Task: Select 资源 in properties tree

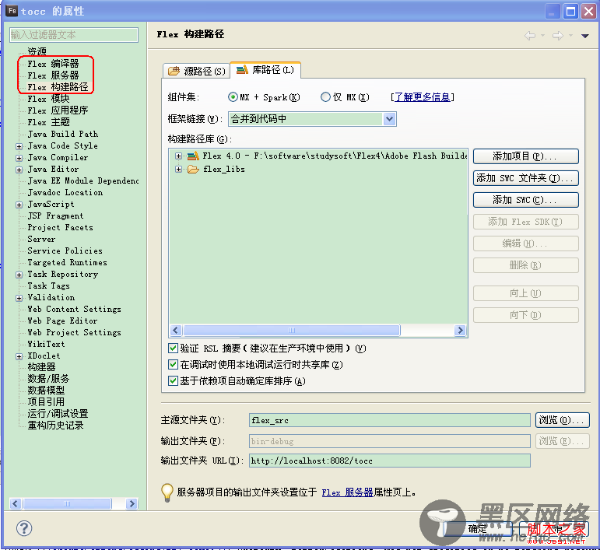Action: 37,51
